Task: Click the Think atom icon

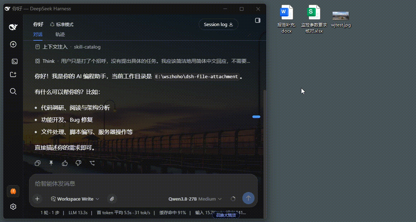Action: click(x=37, y=61)
